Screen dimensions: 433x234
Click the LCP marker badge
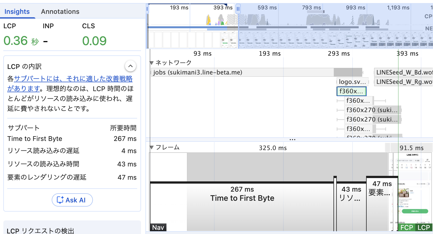[424, 228]
